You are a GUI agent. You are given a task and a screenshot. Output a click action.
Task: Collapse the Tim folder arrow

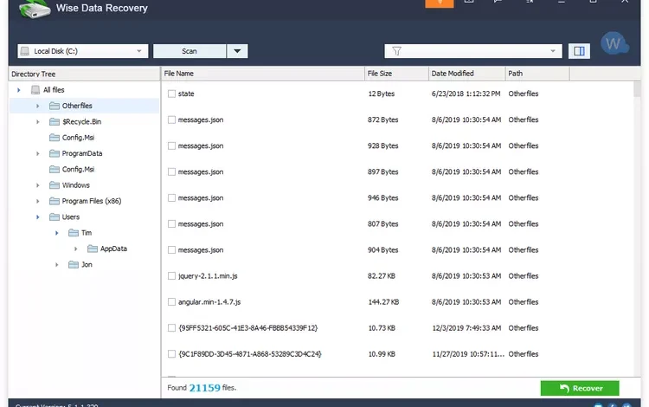click(57, 233)
